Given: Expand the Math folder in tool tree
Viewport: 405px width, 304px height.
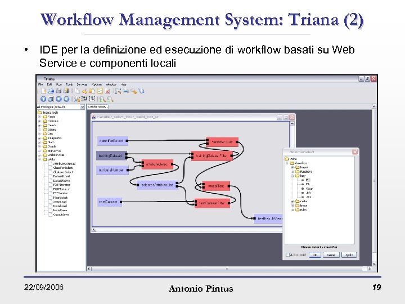Looking at the screenshot, I should click(x=39, y=142).
